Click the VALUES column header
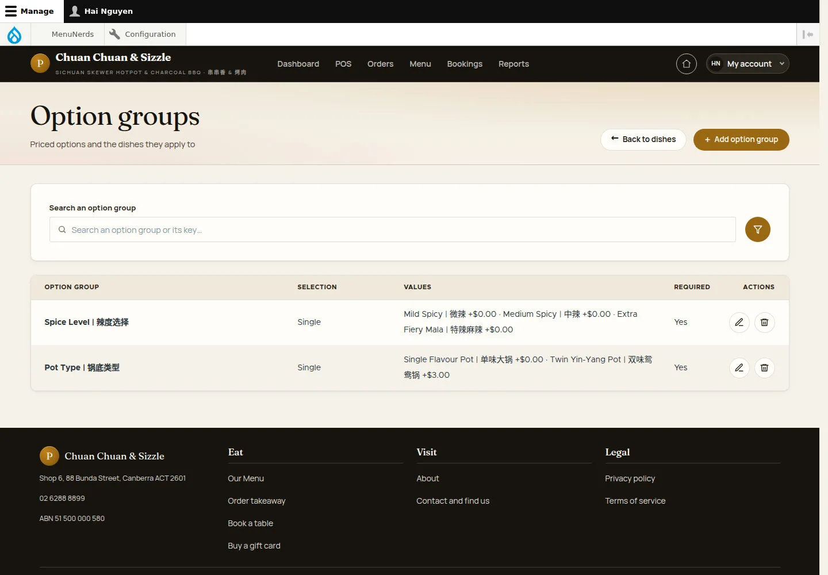Viewport: 828px width, 575px height. click(417, 287)
